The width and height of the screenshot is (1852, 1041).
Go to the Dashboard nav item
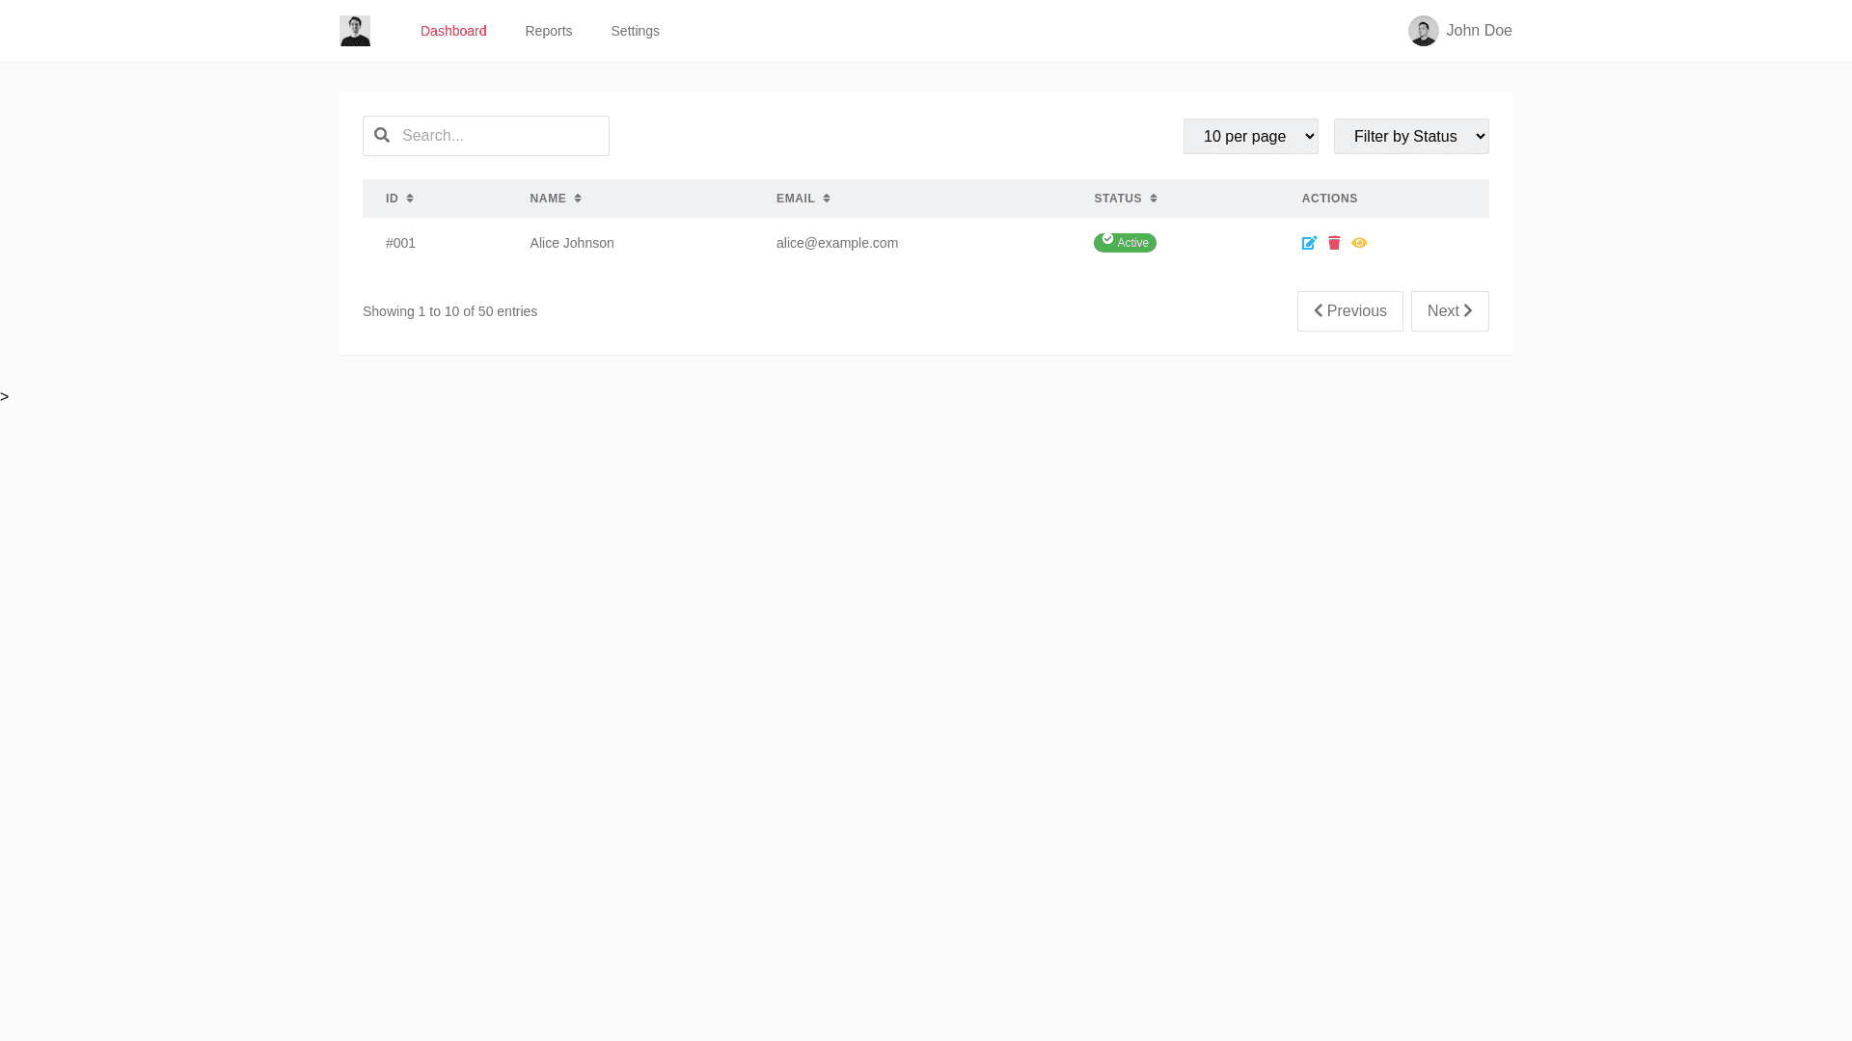click(453, 31)
